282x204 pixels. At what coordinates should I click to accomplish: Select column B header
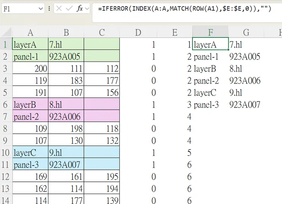tap(66, 32)
